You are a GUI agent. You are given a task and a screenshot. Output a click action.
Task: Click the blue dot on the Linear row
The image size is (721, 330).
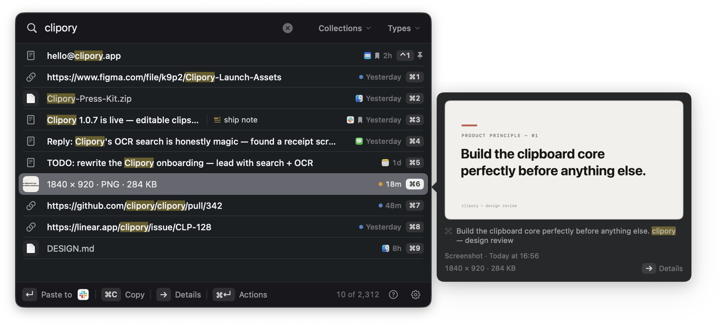(361, 227)
